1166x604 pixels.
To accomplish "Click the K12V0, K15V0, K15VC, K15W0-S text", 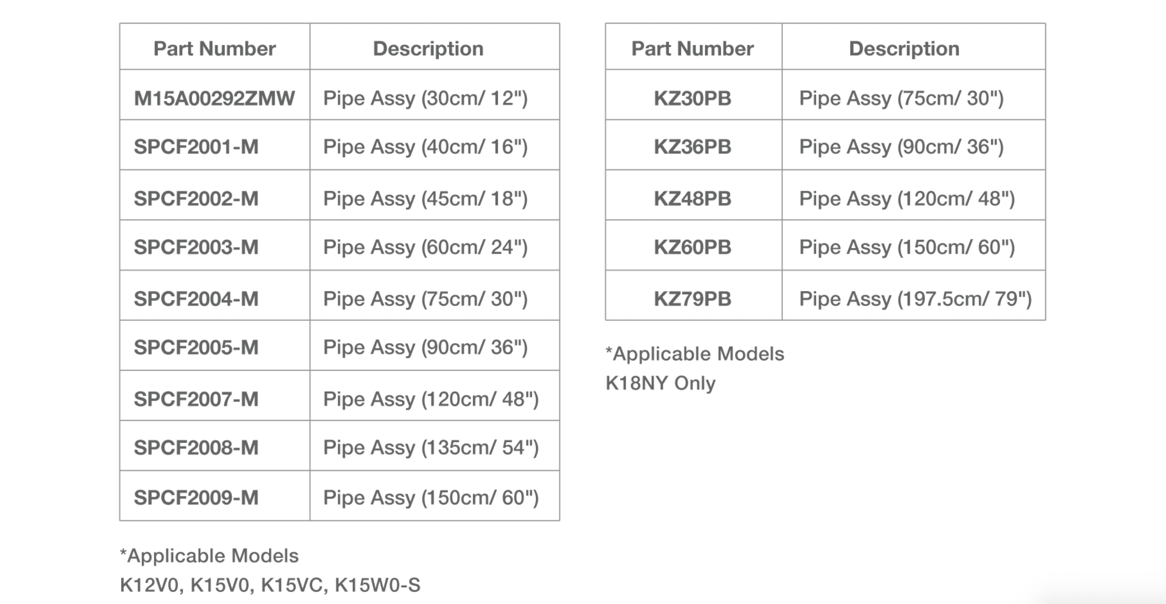I will (270, 585).
